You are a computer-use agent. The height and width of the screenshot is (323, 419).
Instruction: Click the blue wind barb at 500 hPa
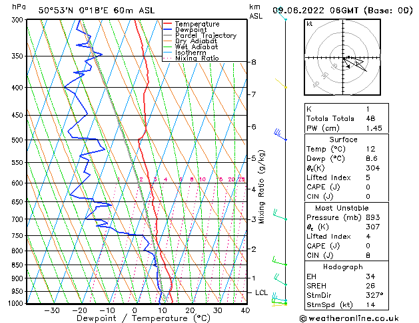(280, 135)
